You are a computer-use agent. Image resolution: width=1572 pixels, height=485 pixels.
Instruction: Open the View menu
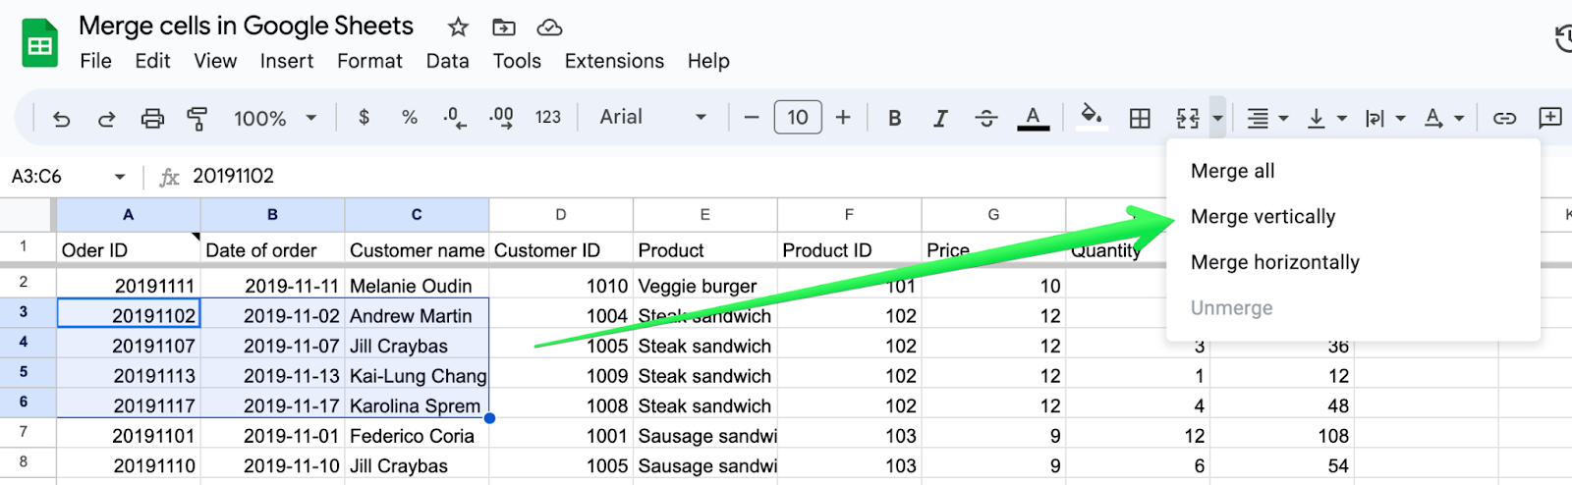click(x=215, y=61)
